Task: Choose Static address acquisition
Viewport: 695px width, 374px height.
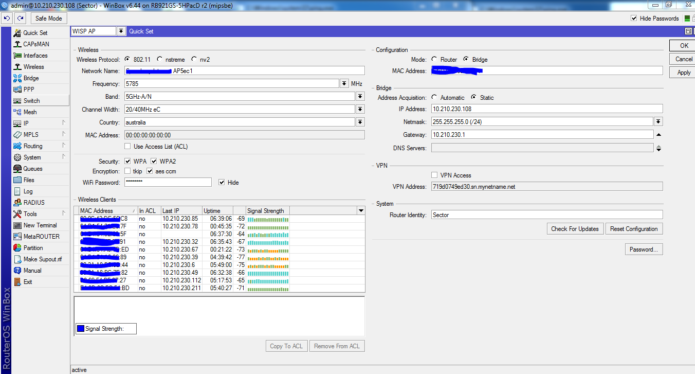Action: point(474,98)
